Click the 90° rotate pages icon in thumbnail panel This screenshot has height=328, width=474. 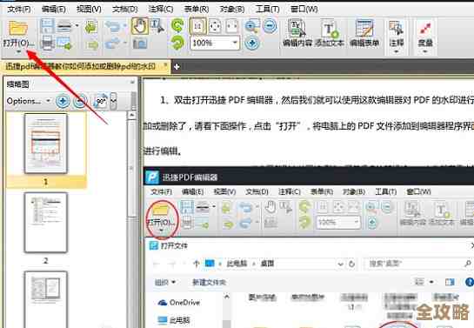point(100,101)
